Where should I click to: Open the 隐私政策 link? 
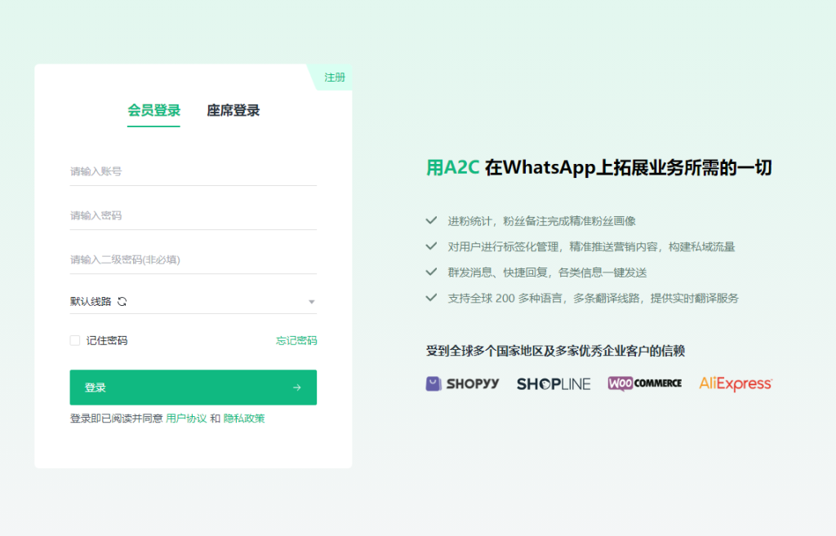(x=244, y=419)
